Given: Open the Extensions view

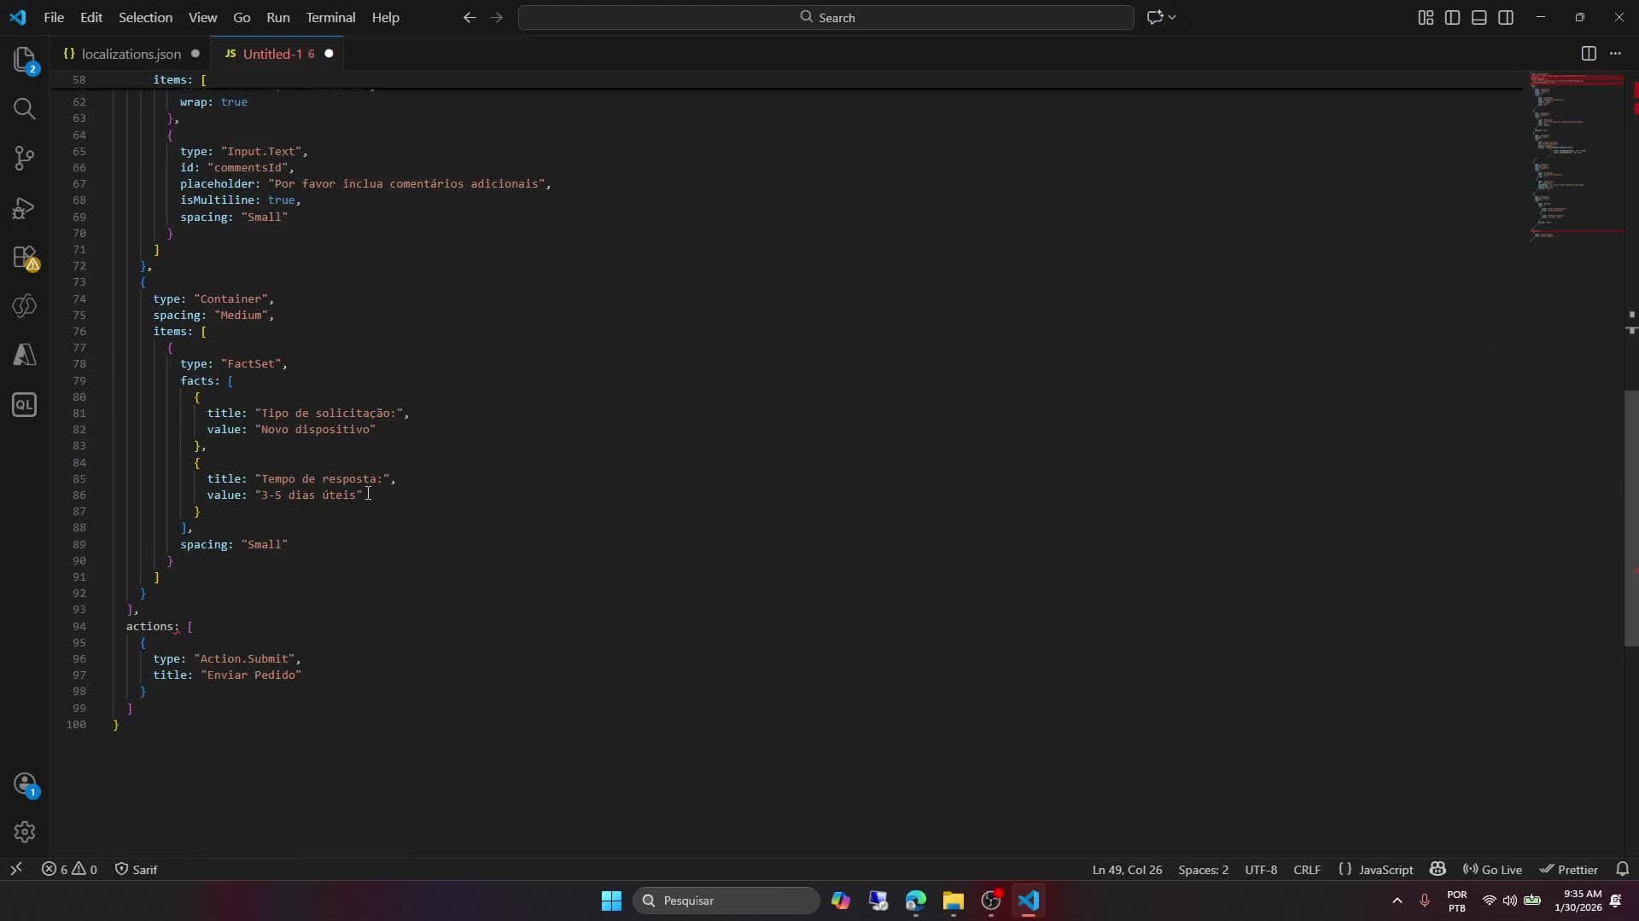Looking at the screenshot, I should click(24, 258).
